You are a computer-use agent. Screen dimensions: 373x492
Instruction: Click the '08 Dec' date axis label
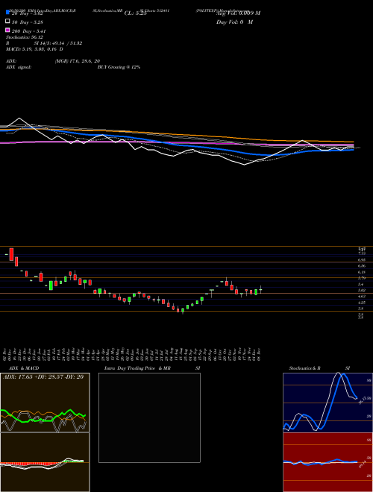point(260,354)
